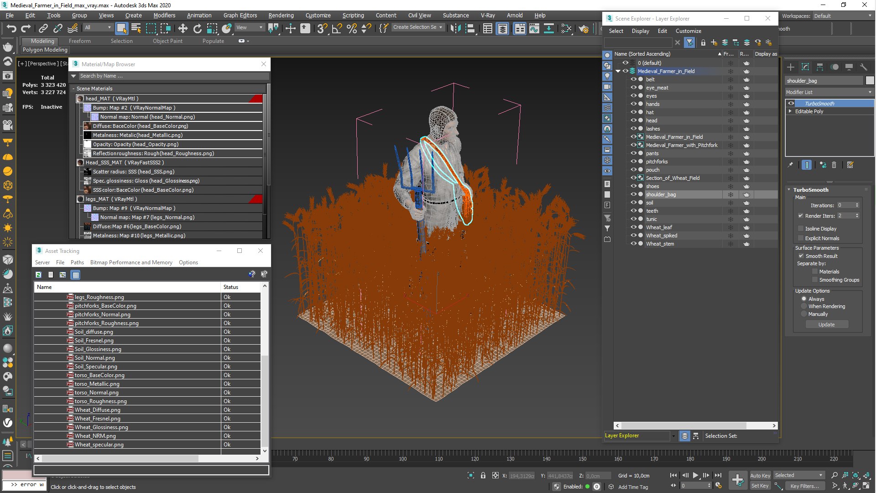The width and height of the screenshot is (876, 493).
Task: Collapse the Medieval_Farmer_in_Field layer
Action: click(x=618, y=71)
